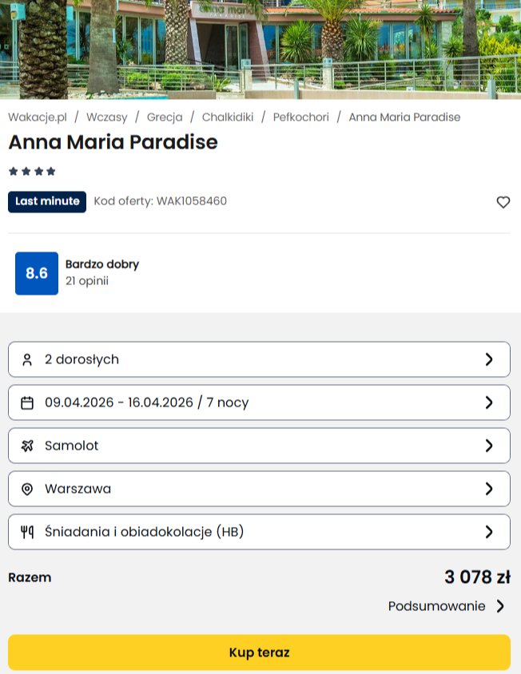The width and height of the screenshot is (521, 674).
Task: Open the Grecja breadcrumb link
Action: click(x=165, y=117)
